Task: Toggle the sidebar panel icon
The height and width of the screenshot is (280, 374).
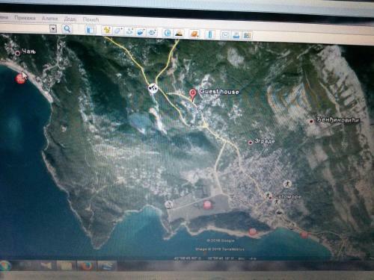Action: click(91, 30)
